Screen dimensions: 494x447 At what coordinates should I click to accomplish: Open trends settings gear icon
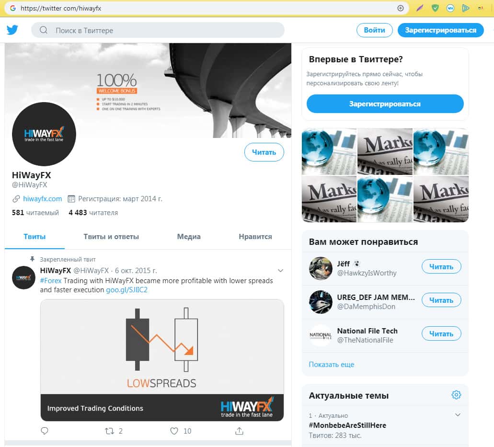point(456,395)
